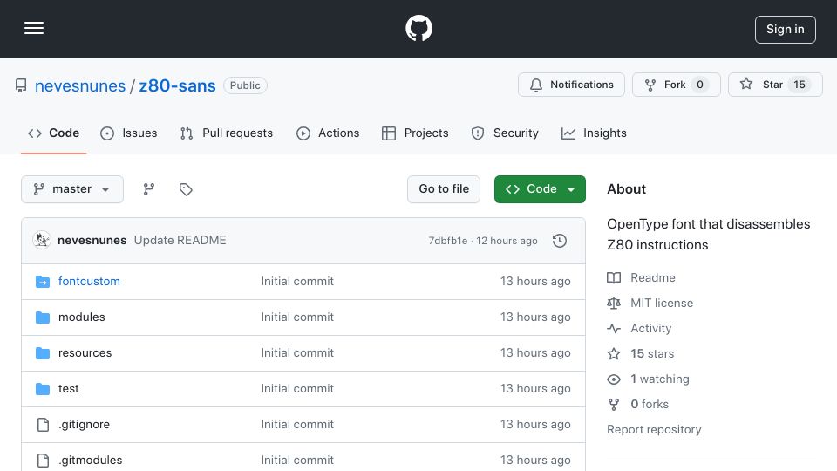Click the test folder icon

[43, 389]
